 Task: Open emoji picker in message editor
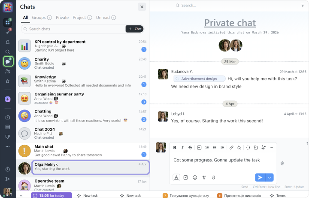[x=195, y=177]
